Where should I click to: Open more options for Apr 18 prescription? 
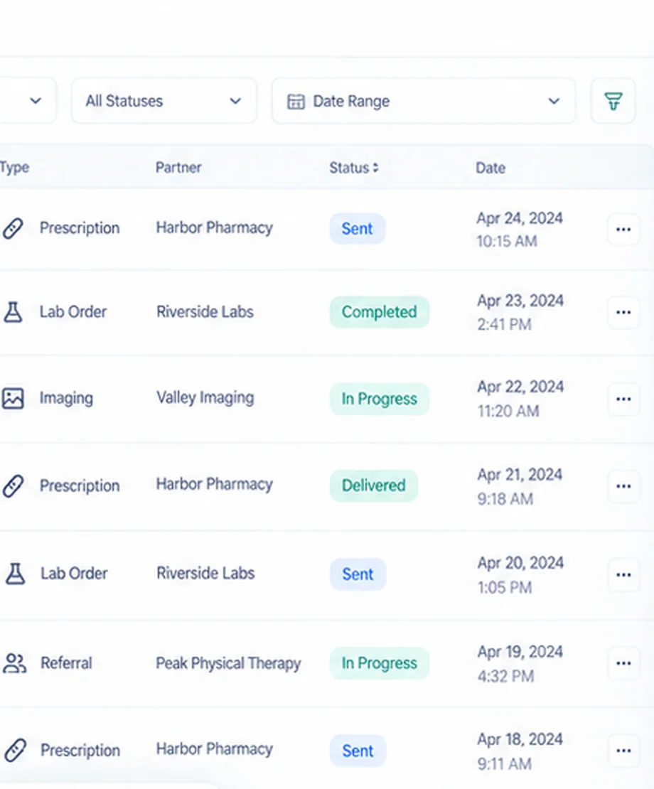(x=623, y=751)
